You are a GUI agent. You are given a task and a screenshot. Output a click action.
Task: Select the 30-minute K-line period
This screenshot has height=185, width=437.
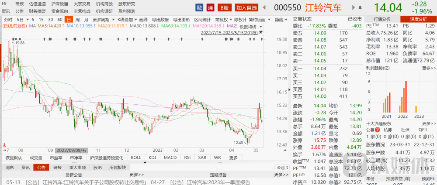coord(50,20)
